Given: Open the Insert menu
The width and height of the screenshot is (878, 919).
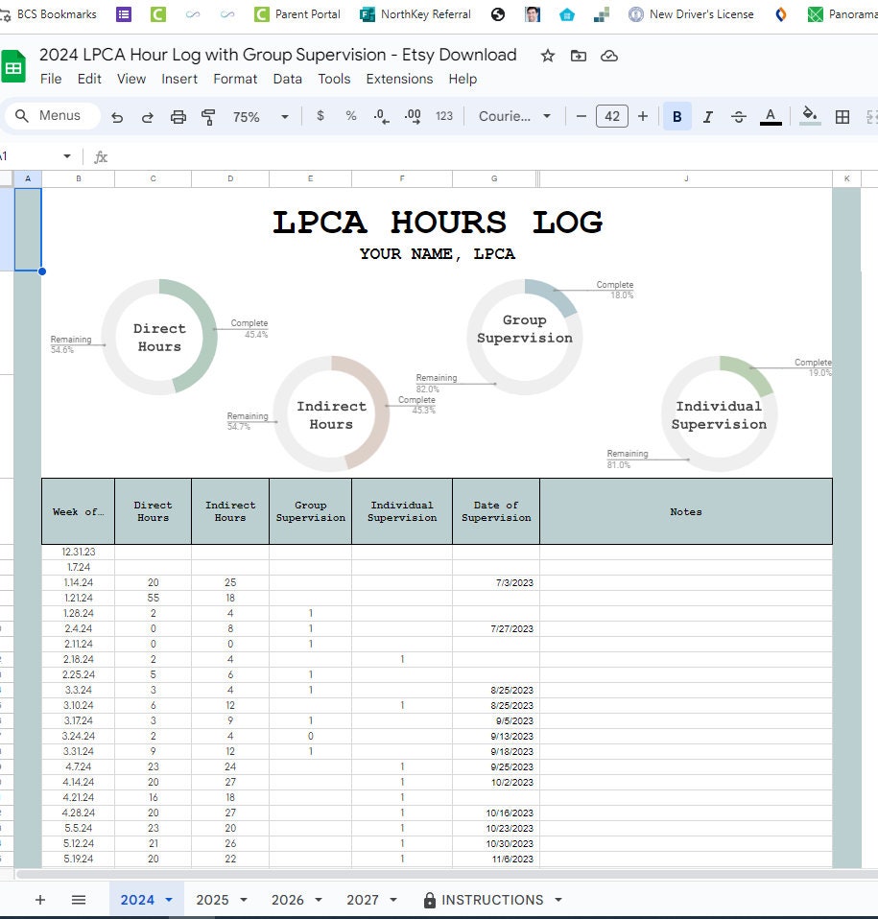Looking at the screenshot, I should coord(179,79).
